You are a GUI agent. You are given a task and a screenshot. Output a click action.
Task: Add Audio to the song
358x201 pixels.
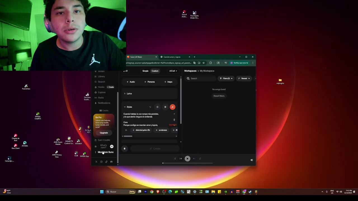(x=131, y=82)
